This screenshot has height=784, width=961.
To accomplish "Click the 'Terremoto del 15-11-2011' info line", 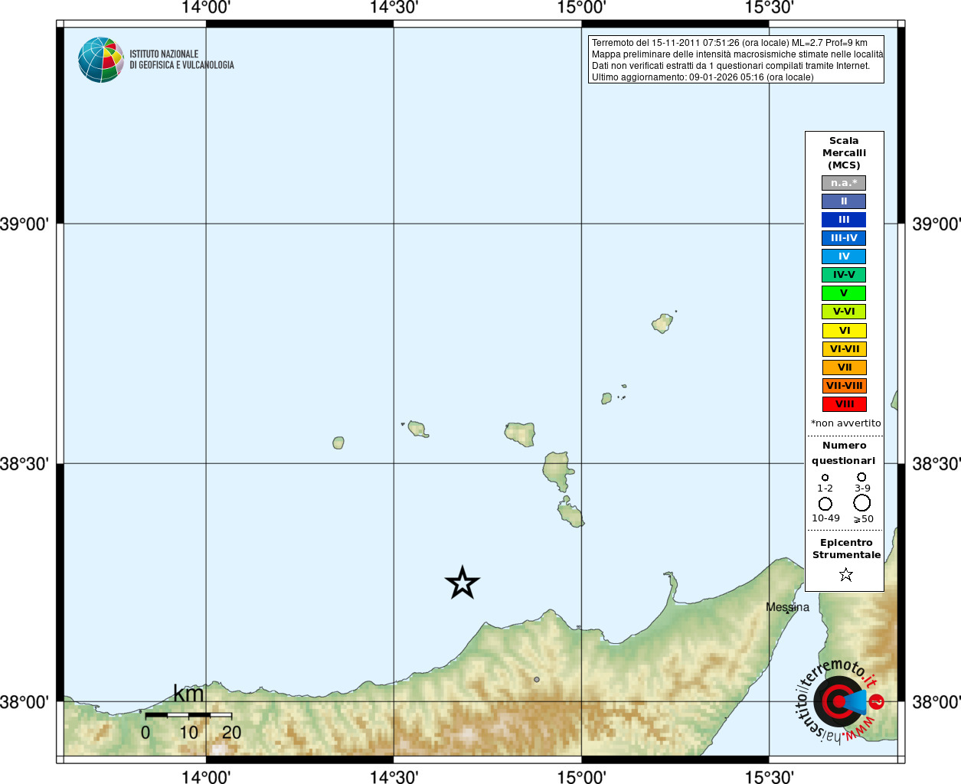I will [x=729, y=43].
